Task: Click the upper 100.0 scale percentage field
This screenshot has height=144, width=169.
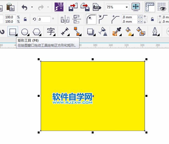Action: 10,17
